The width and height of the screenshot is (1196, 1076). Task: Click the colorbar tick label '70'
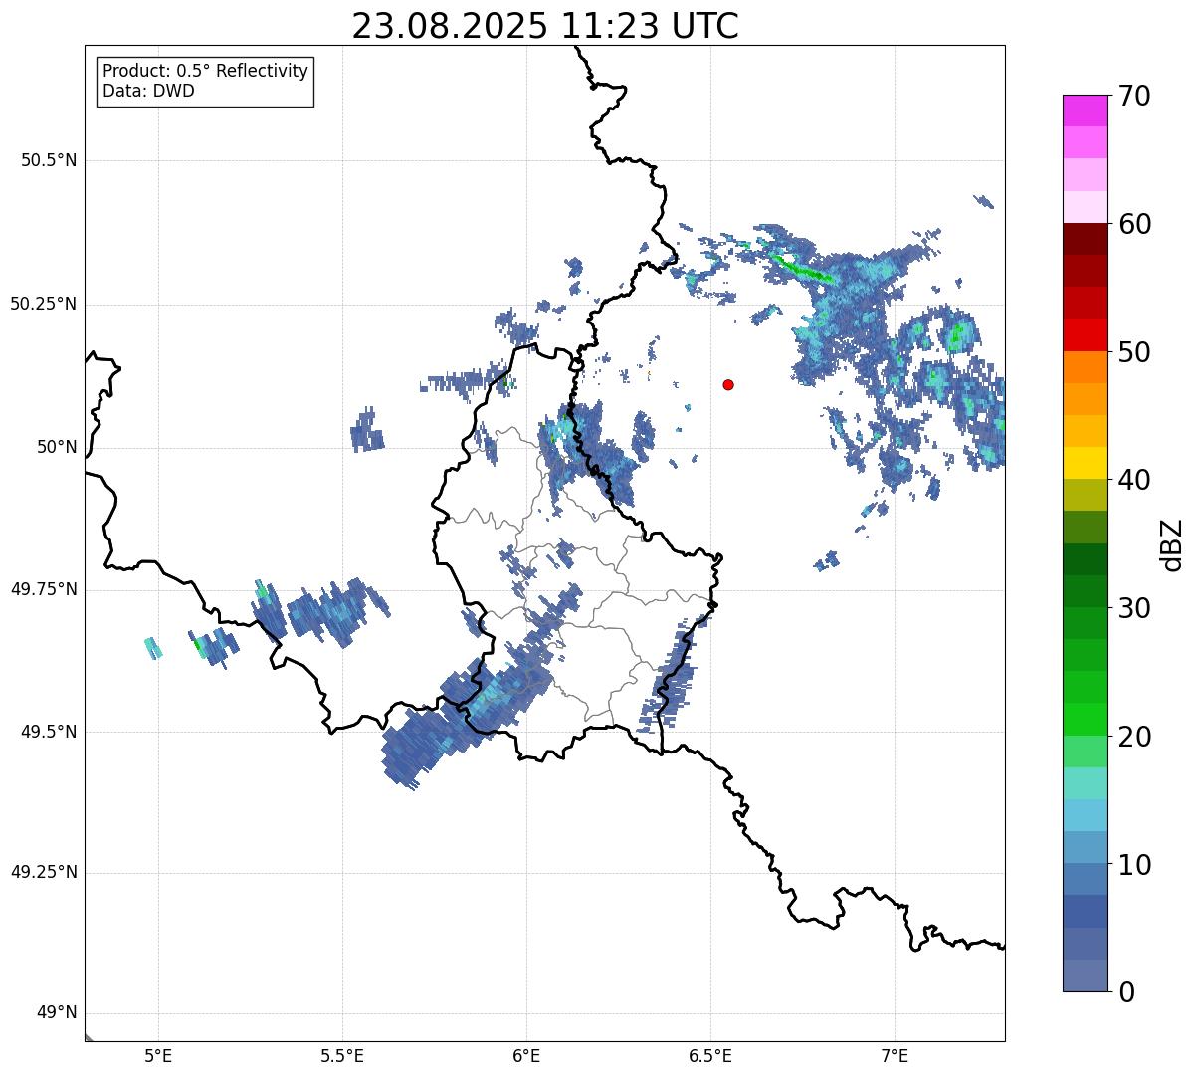(x=1135, y=96)
